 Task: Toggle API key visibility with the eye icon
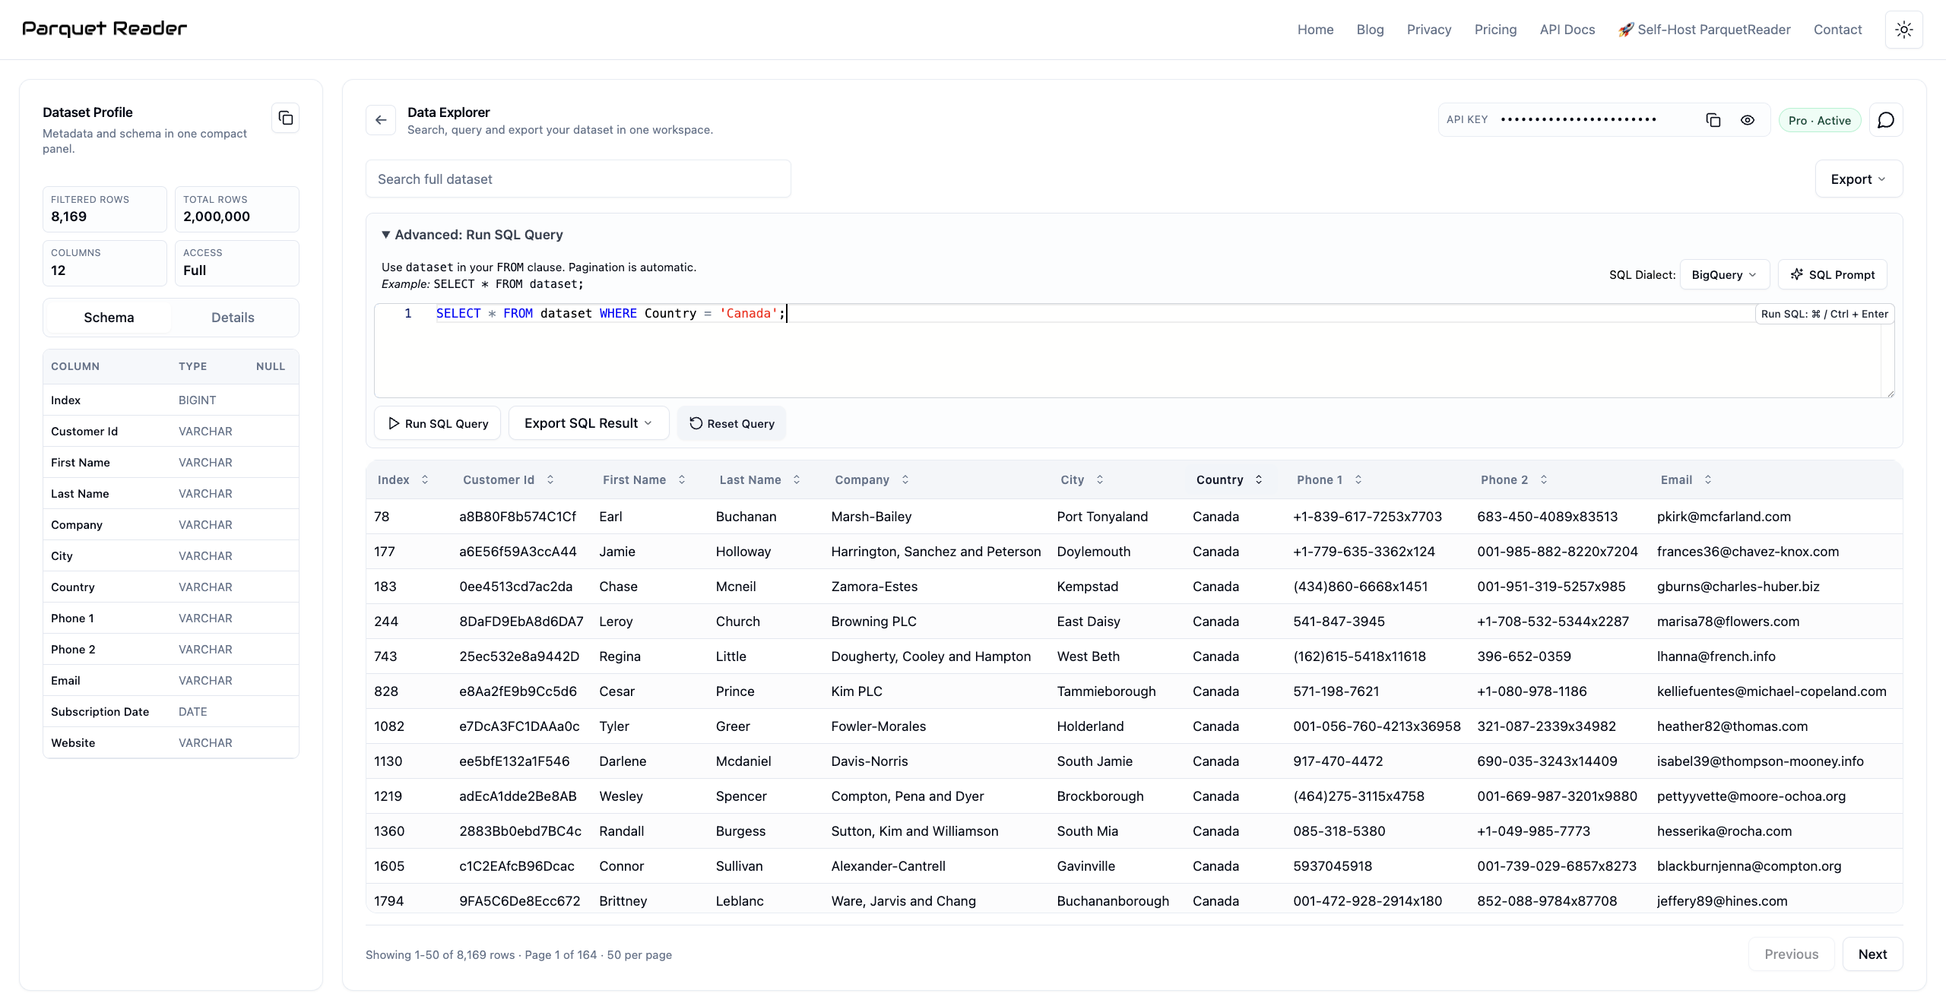pos(1748,119)
